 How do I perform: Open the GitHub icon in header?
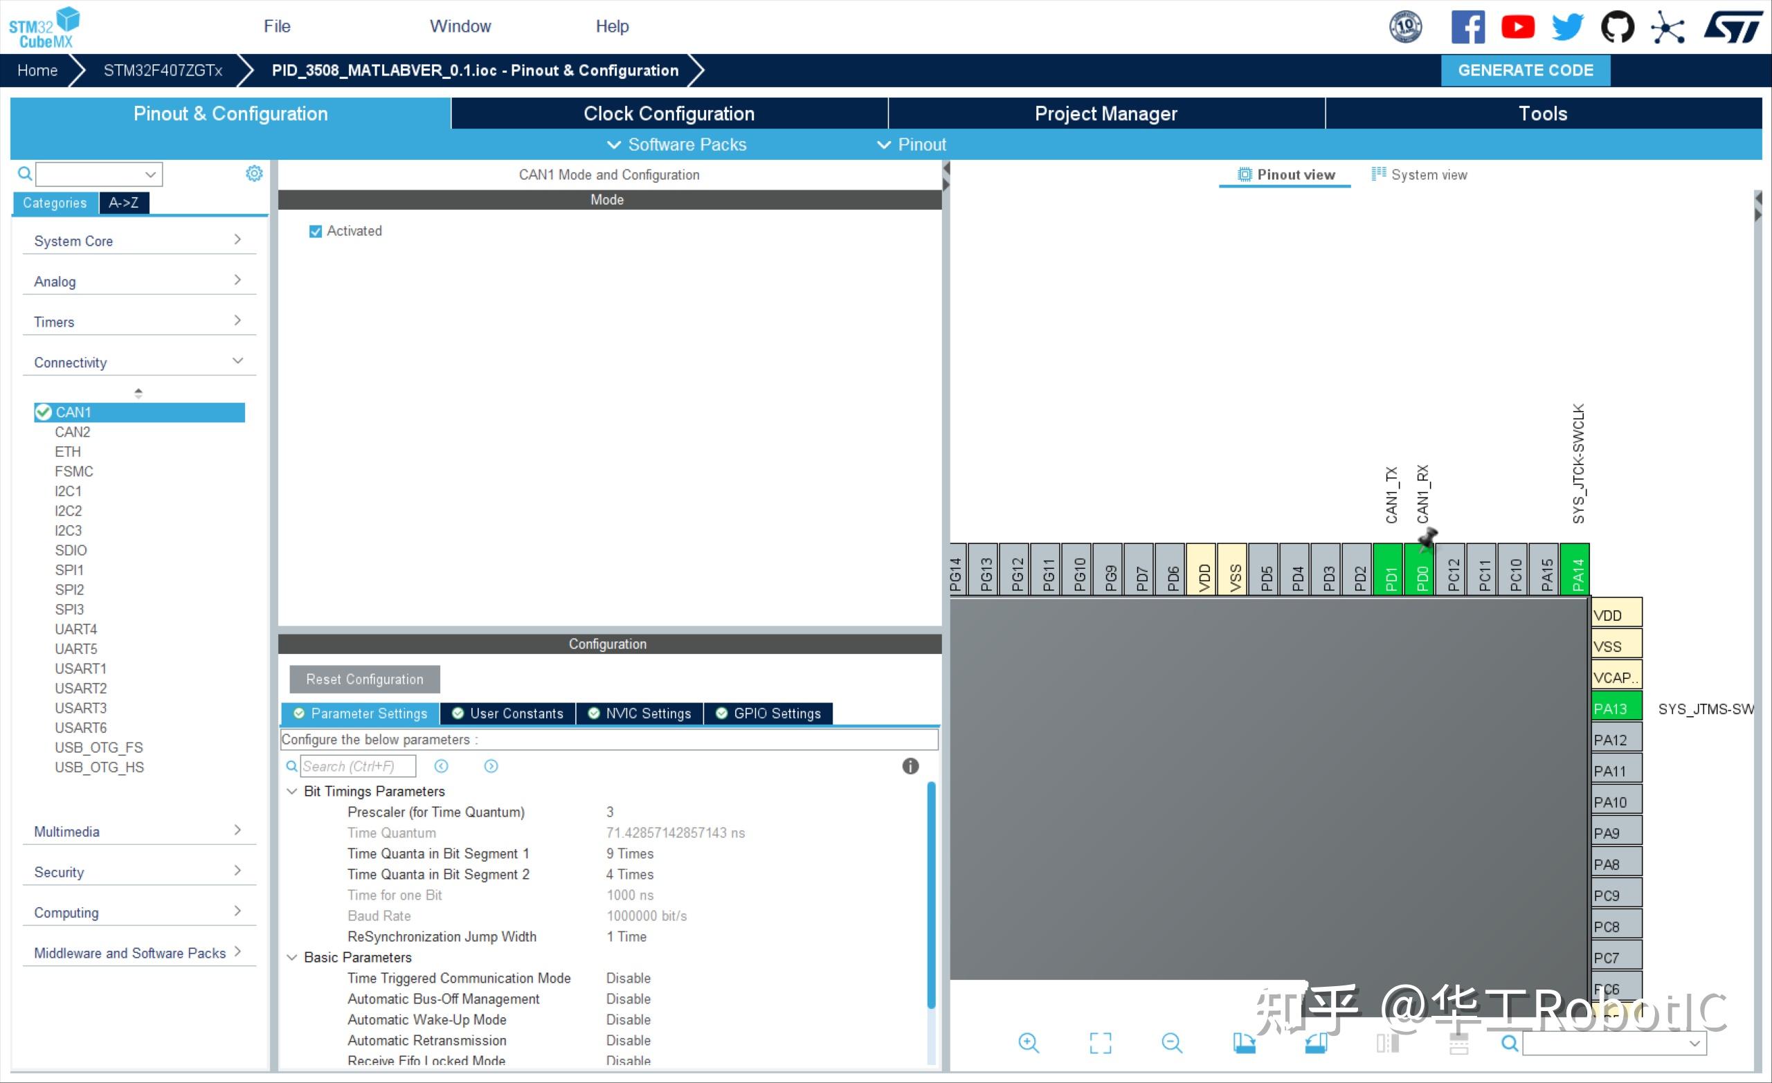pyautogui.click(x=1617, y=27)
